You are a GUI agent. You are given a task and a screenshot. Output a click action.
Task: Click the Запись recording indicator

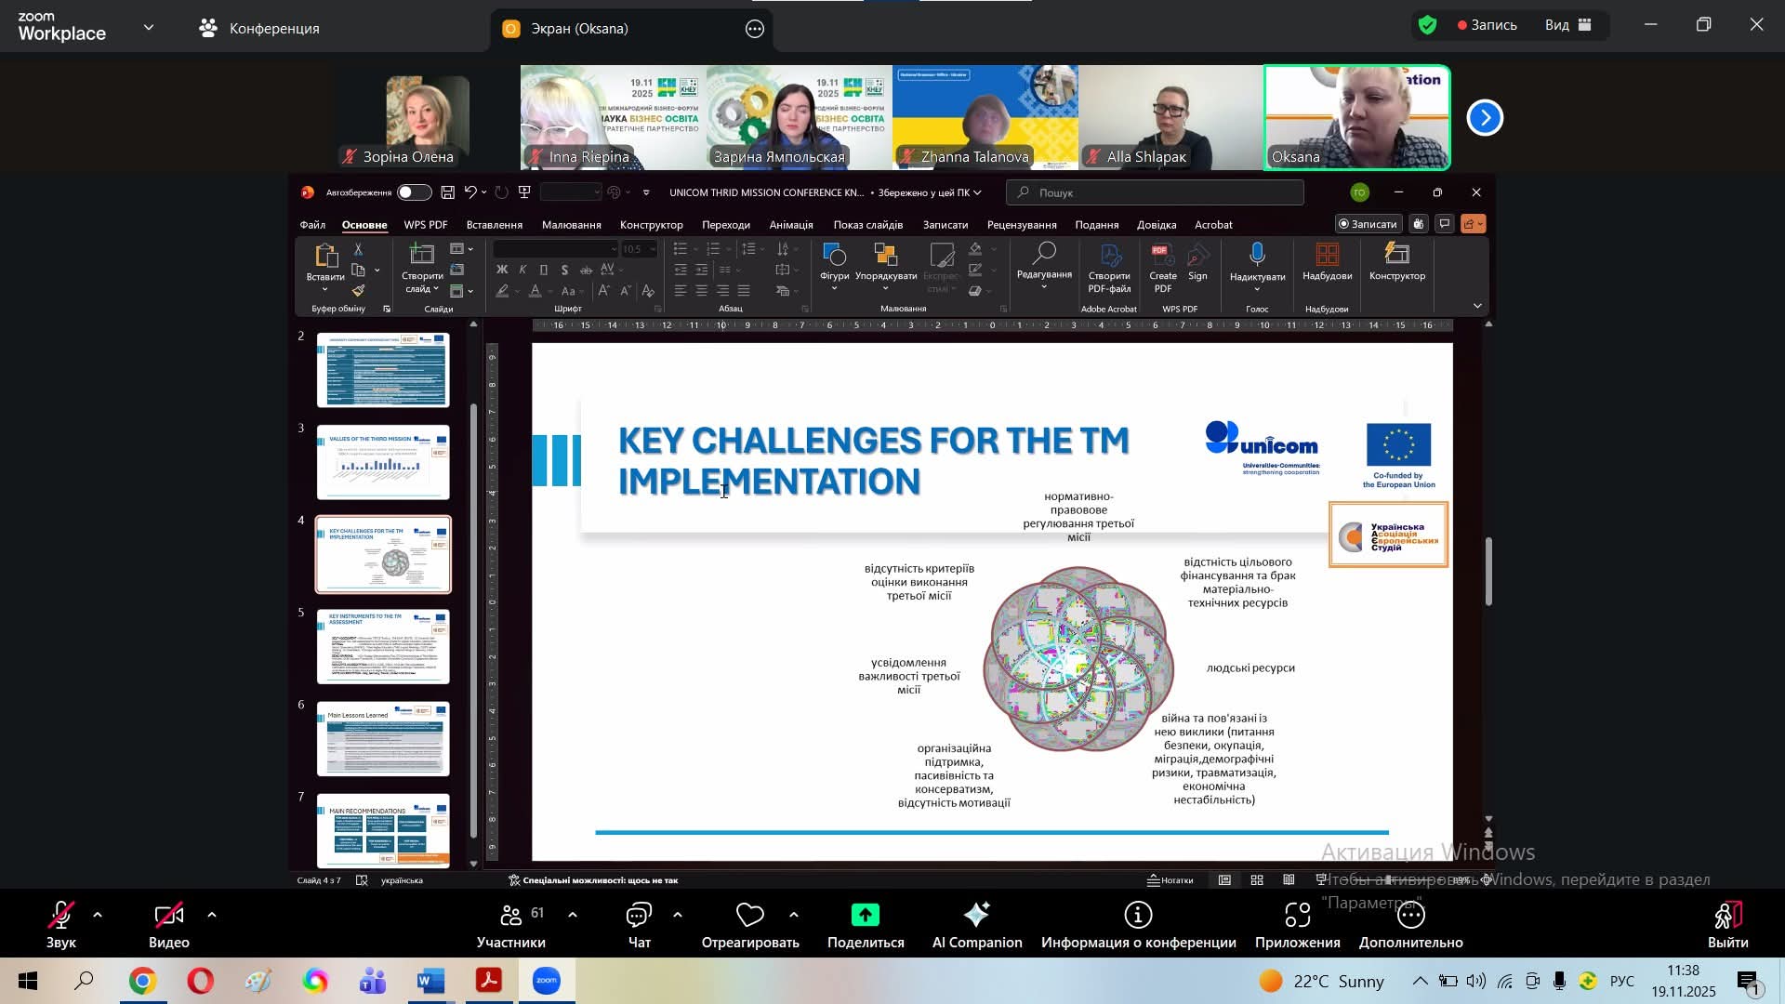1487,25
